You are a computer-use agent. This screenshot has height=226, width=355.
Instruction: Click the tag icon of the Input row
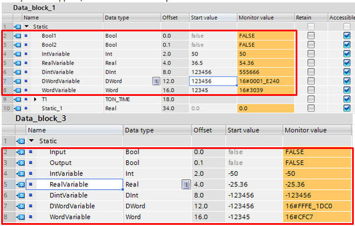(x=21, y=152)
